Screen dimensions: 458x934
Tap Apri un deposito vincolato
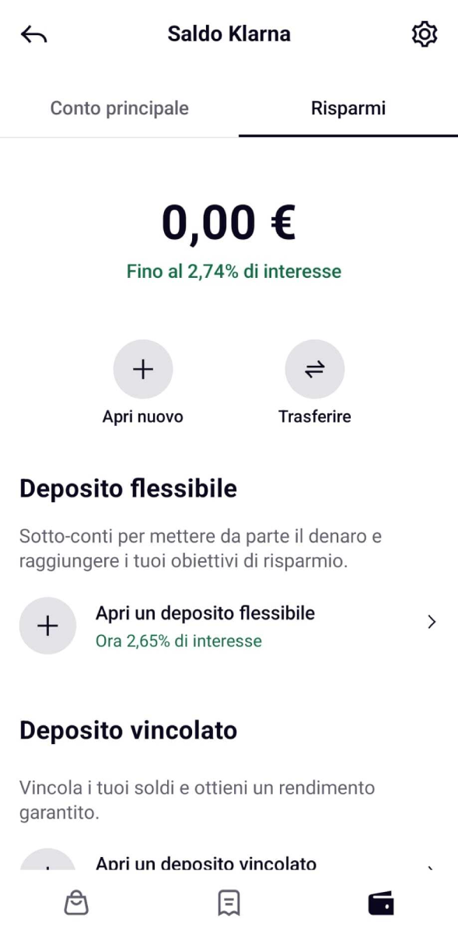(205, 862)
